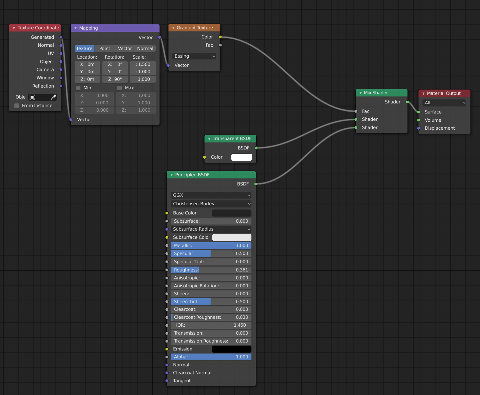Click the object icon in the Obje field
This screenshot has height=395, width=480.
32,97
